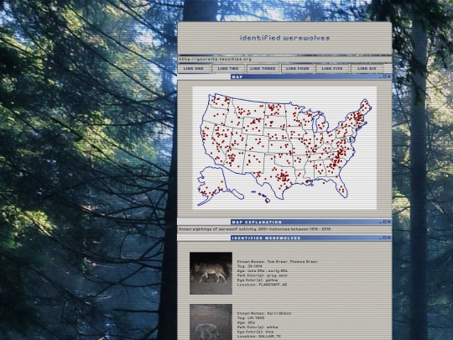The width and height of the screenshot is (453, 340).
Task: Click the "identified werewolves" page heading
Action: (284, 38)
